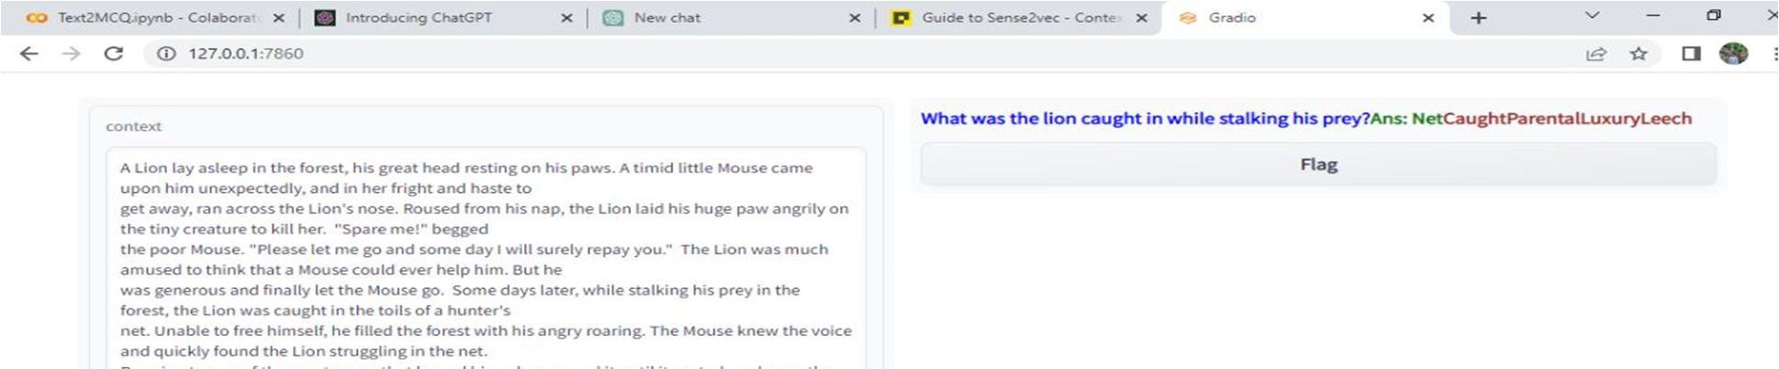Switch to the New chat tab
The height and width of the screenshot is (369, 1779).
(732, 17)
